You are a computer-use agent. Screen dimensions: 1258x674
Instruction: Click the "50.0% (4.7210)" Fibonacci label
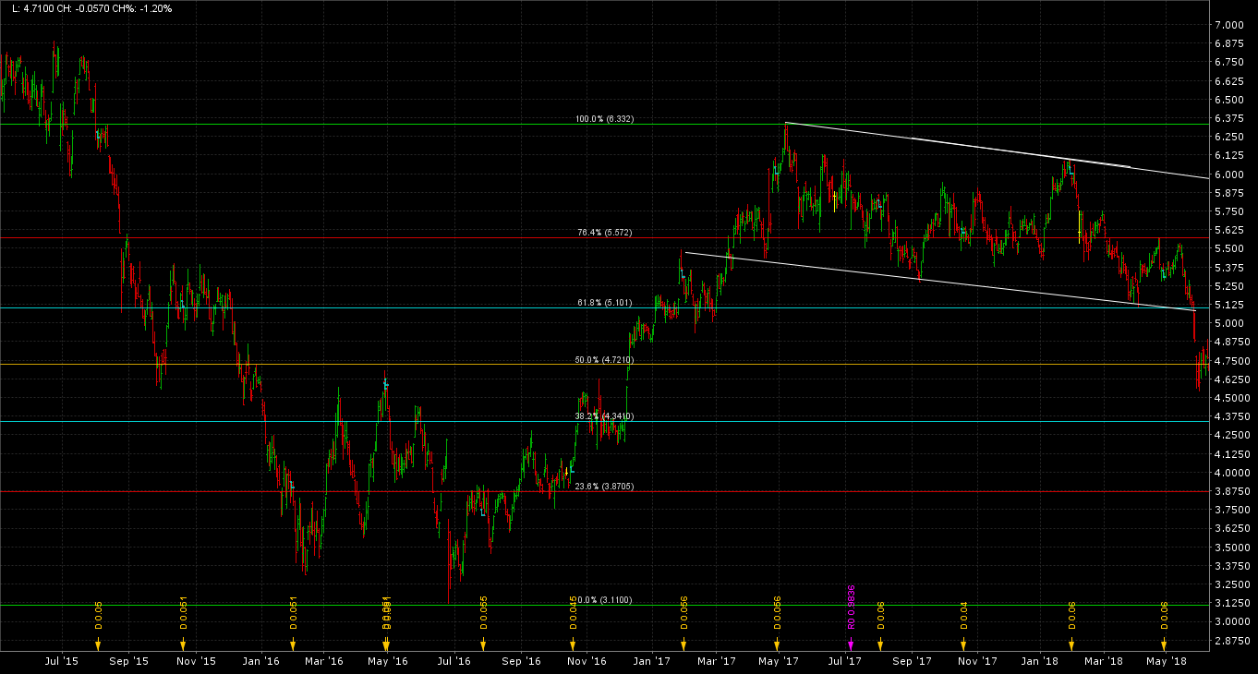pyautogui.click(x=604, y=359)
